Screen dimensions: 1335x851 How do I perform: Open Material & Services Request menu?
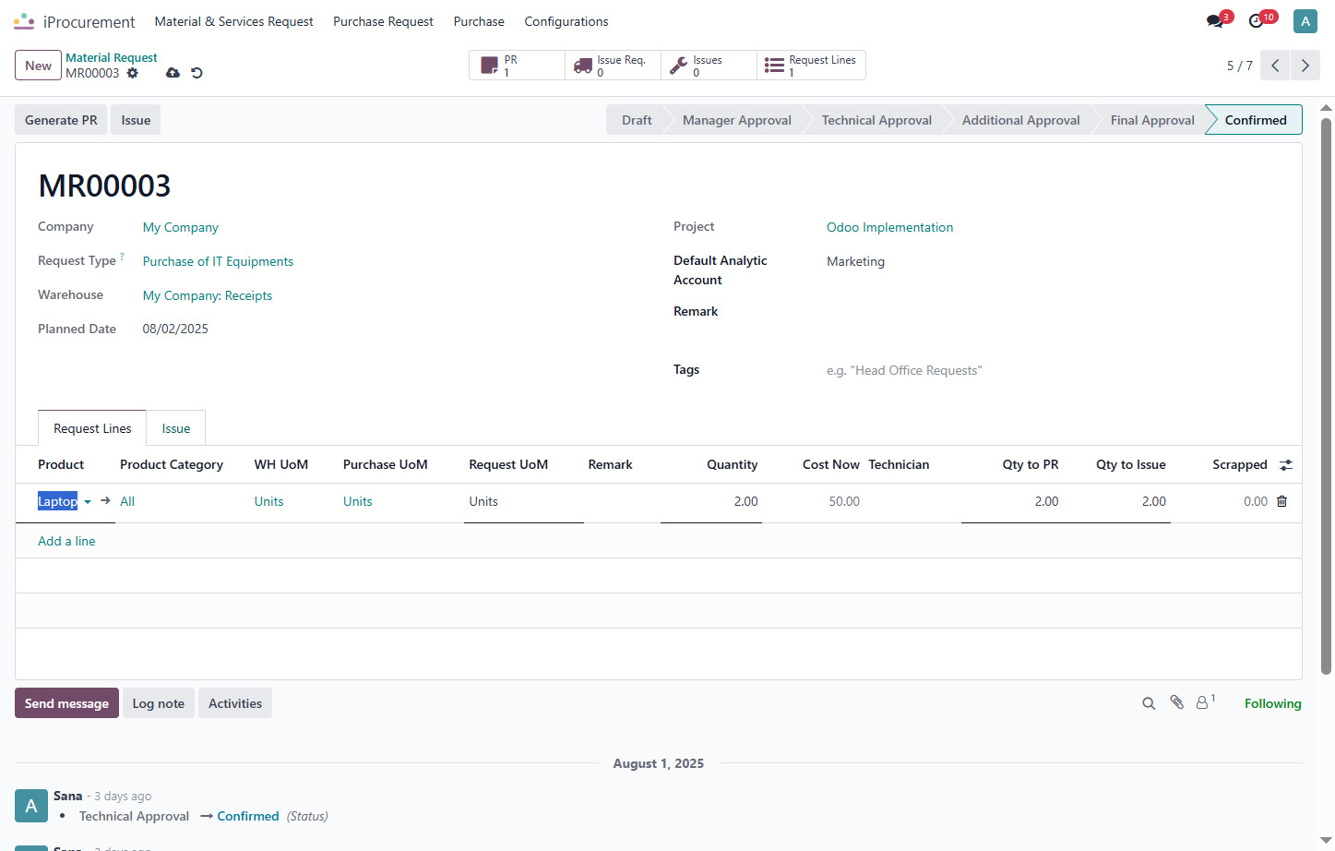coord(233,21)
